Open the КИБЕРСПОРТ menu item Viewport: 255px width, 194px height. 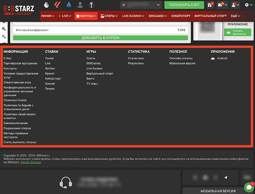coord(179,16)
